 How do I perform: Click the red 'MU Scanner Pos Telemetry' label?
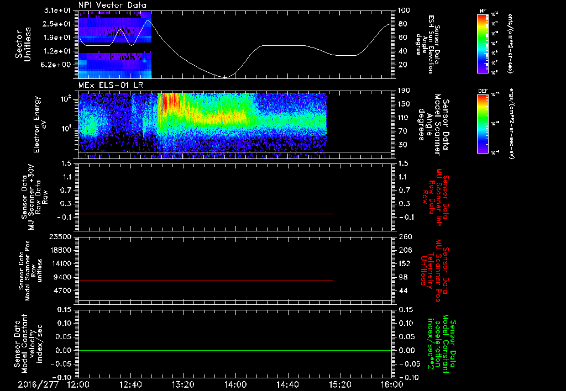tap(434, 271)
